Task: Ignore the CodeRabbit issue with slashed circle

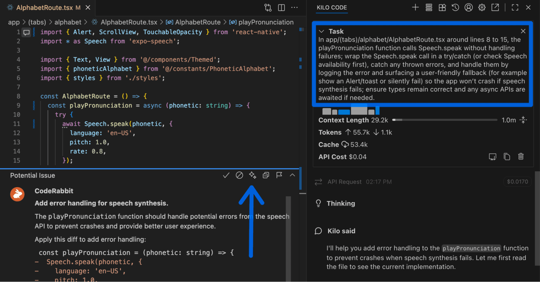Action: (239, 175)
